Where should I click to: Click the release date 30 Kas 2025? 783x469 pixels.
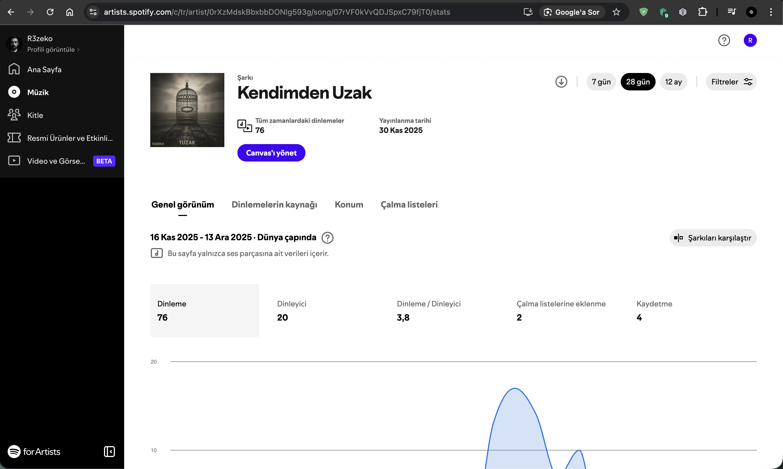[400, 130]
